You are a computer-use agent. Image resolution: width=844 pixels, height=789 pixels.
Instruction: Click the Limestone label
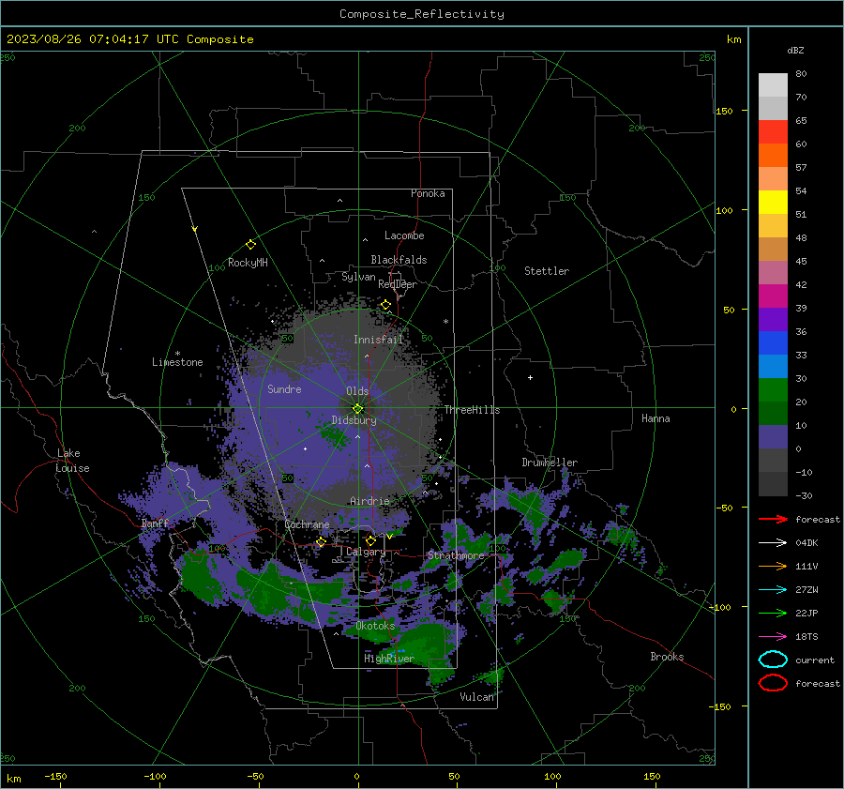pyautogui.click(x=177, y=362)
